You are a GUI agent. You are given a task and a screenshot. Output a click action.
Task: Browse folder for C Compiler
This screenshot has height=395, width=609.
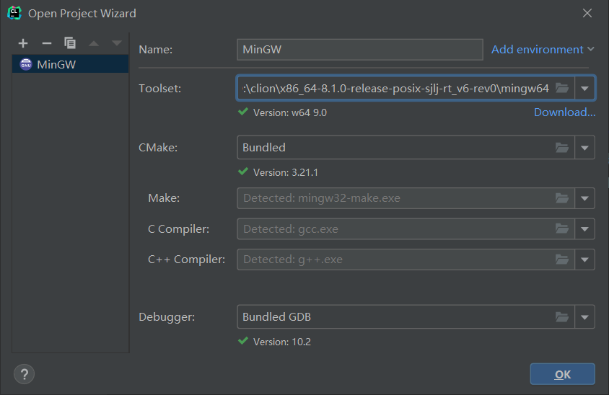click(562, 229)
